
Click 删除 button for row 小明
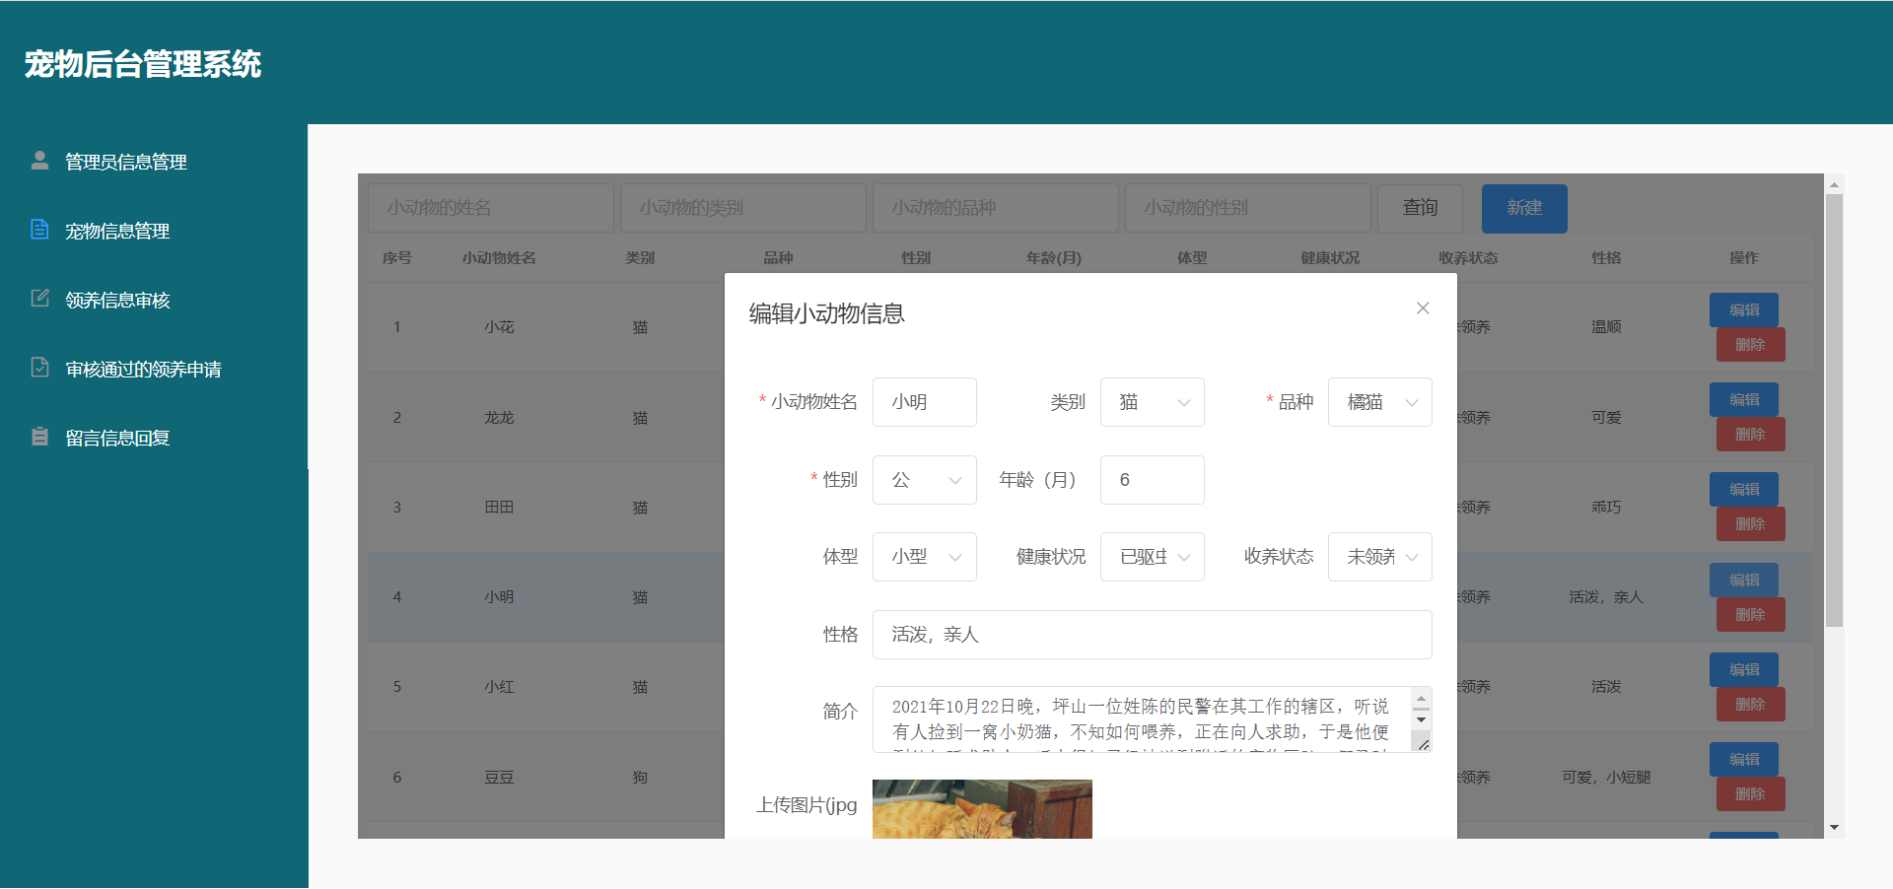1750,615
